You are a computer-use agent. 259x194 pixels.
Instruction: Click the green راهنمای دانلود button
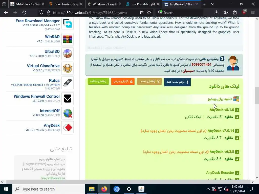(x=98, y=81)
